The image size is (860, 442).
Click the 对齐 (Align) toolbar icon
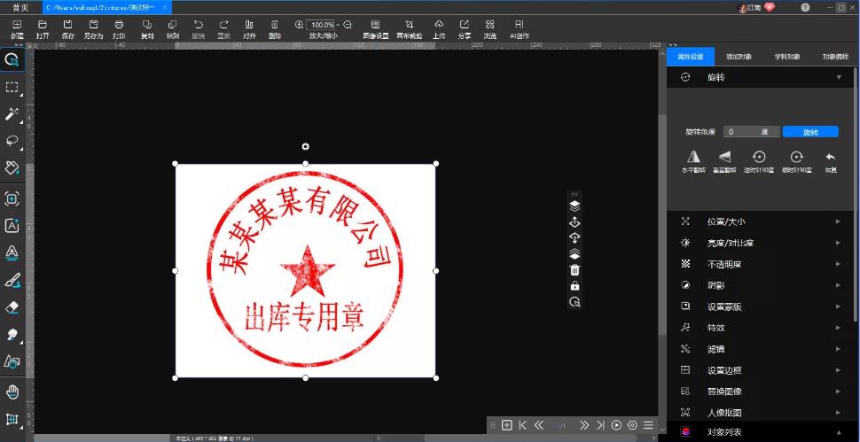coord(249,25)
